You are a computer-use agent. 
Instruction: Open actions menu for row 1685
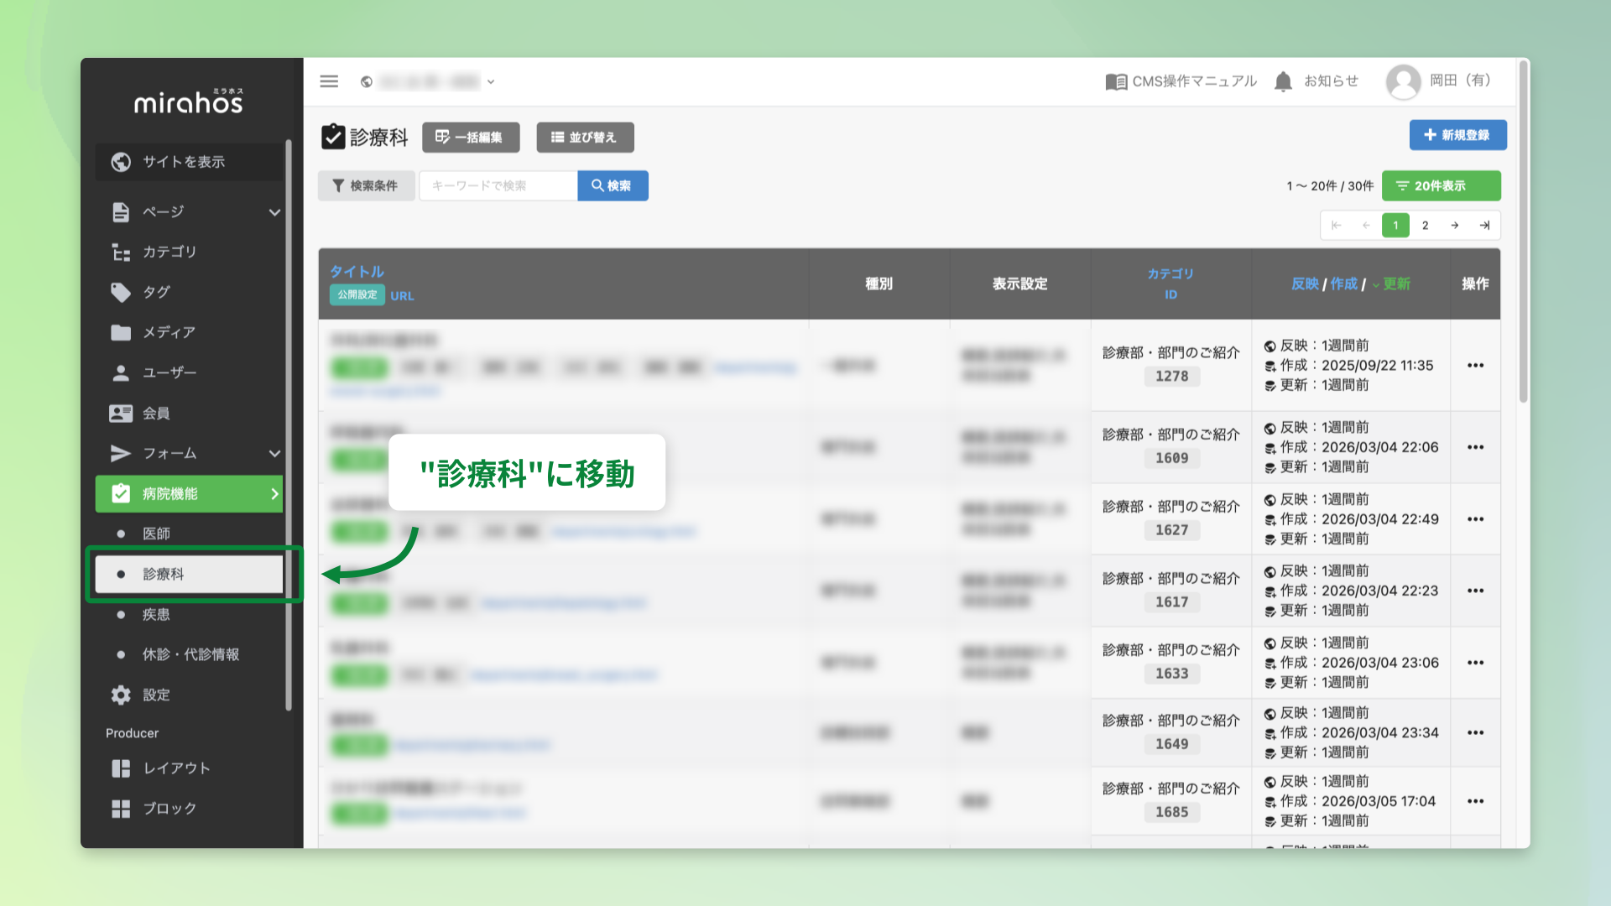[x=1475, y=801]
